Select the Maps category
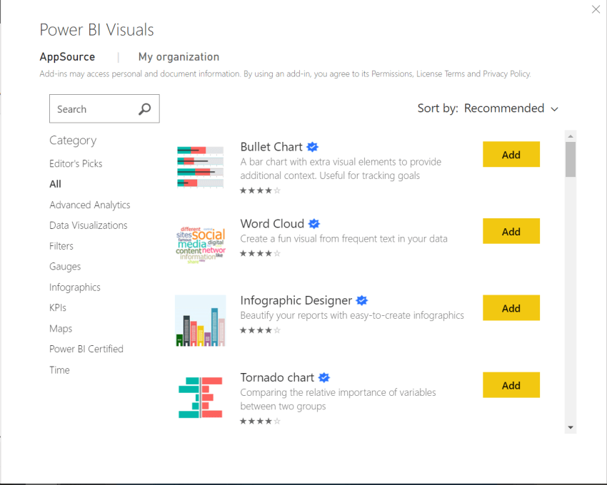This screenshot has width=607, height=485. [x=61, y=328]
